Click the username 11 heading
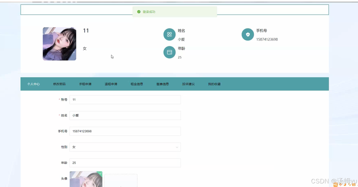 (86, 31)
